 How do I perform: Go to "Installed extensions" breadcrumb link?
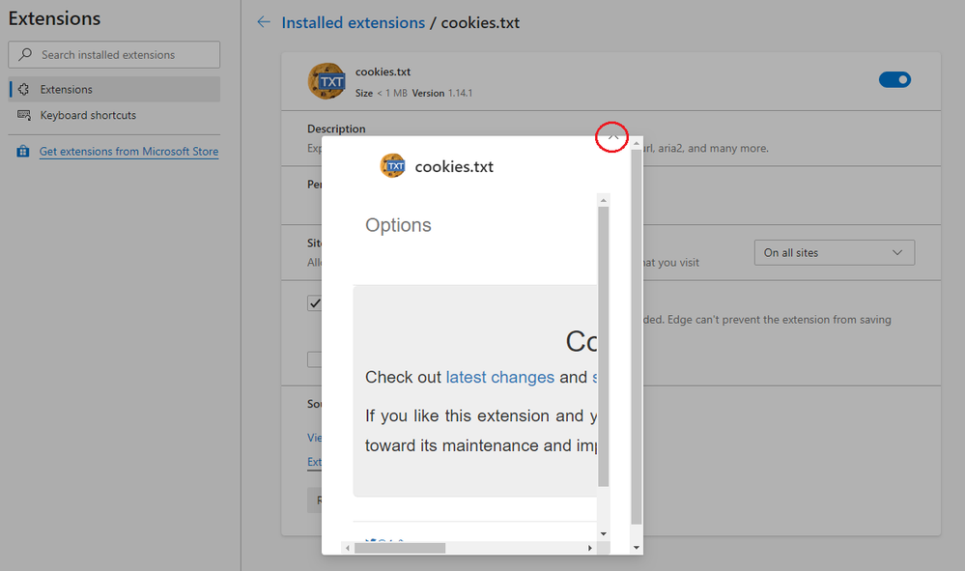[x=353, y=22]
